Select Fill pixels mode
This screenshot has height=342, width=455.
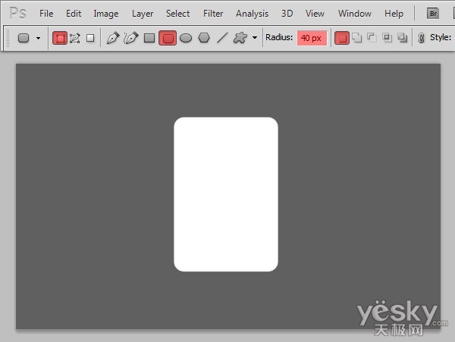coord(90,38)
